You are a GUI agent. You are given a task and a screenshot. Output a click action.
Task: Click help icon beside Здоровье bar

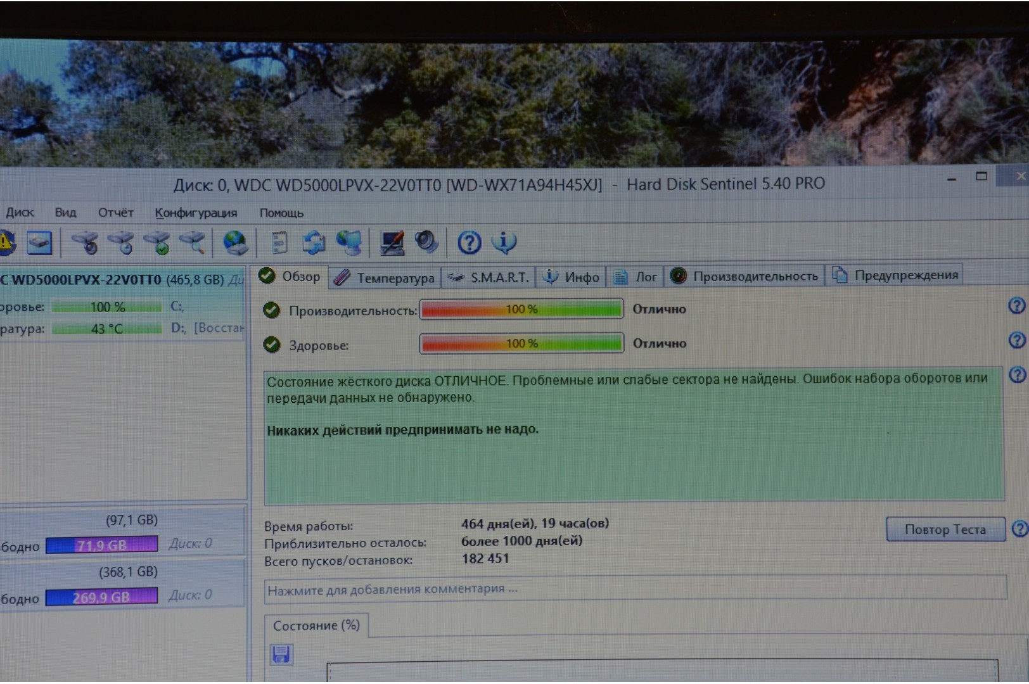[1016, 340]
